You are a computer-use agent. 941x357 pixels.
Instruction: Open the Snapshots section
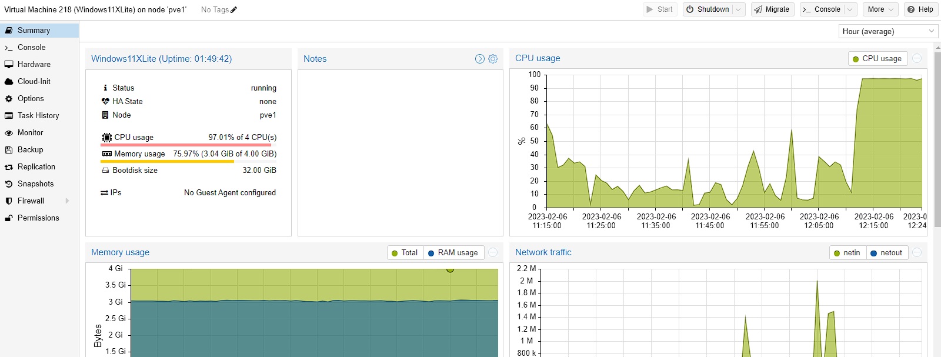pyautogui.click(x=39, y=184)
